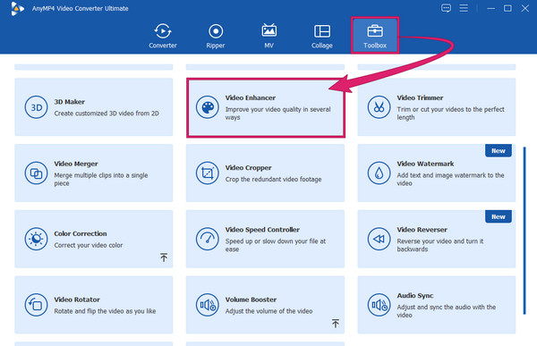Minimize the AnyMP4 window
Viewport: 537px width, 346px height.
point(490,8)
